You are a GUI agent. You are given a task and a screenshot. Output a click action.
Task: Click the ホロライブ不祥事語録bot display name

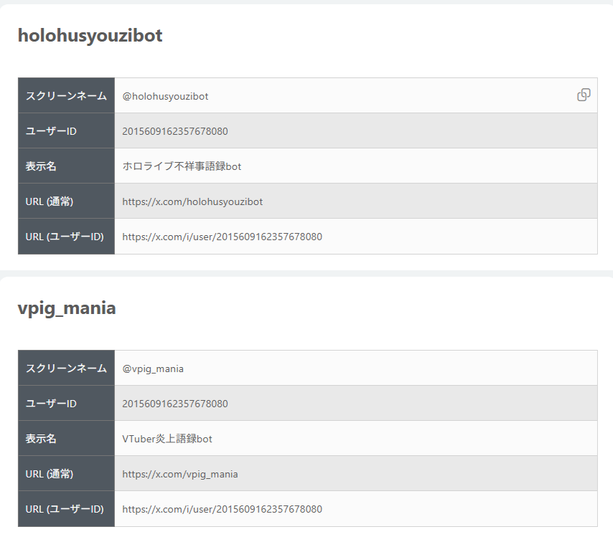pos(182,166)
